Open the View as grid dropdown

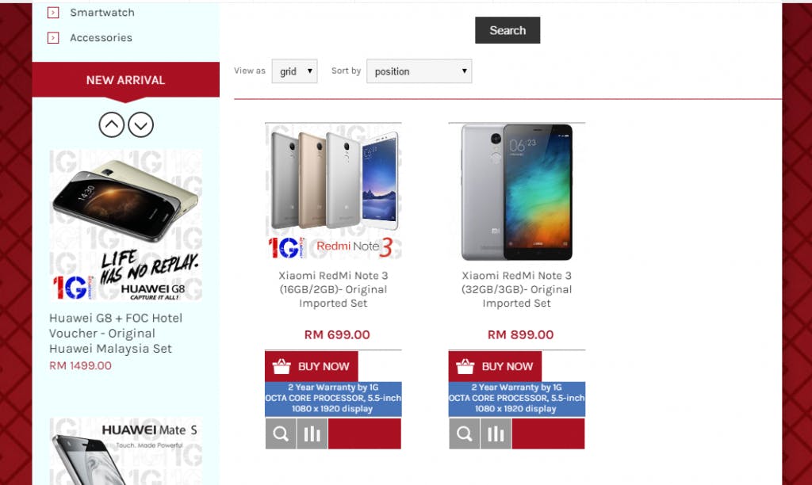[295, 71]
